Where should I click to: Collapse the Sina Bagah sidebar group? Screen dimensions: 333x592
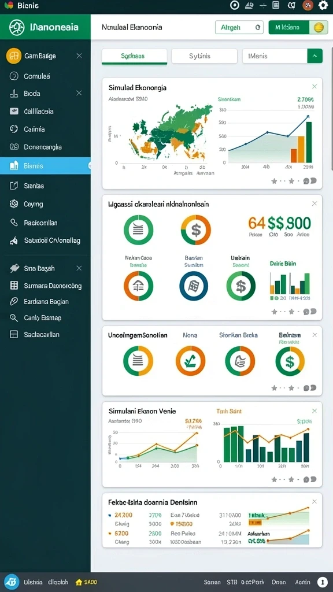(x=79, y=268)
